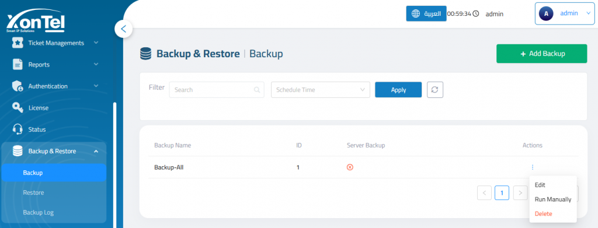Collapse the sidebar with the arrow button

(x=123, y=29)
